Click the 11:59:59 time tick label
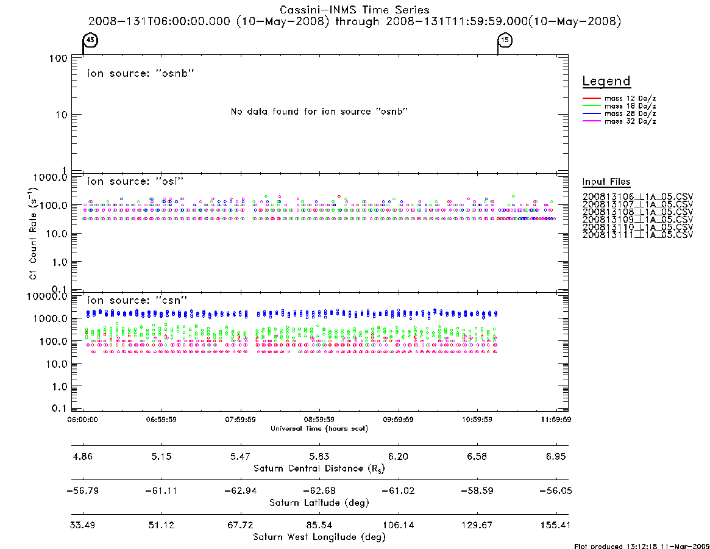Image resolution: width=710 pixels, height=549 pixels. pos(556,420)
